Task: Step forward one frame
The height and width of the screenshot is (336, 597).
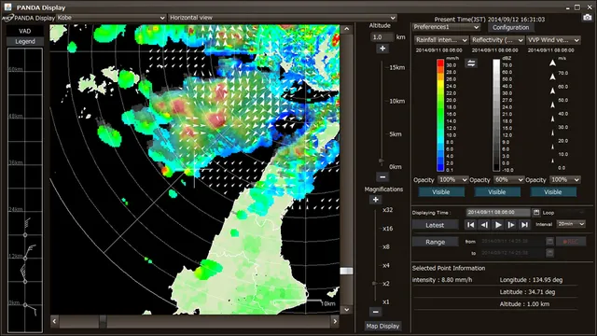Action: pos(511,225)
